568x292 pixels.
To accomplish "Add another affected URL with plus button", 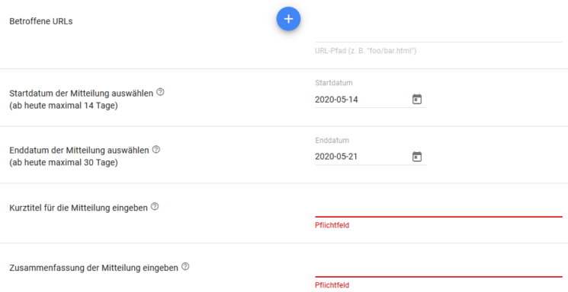I will tap(288, 19).
